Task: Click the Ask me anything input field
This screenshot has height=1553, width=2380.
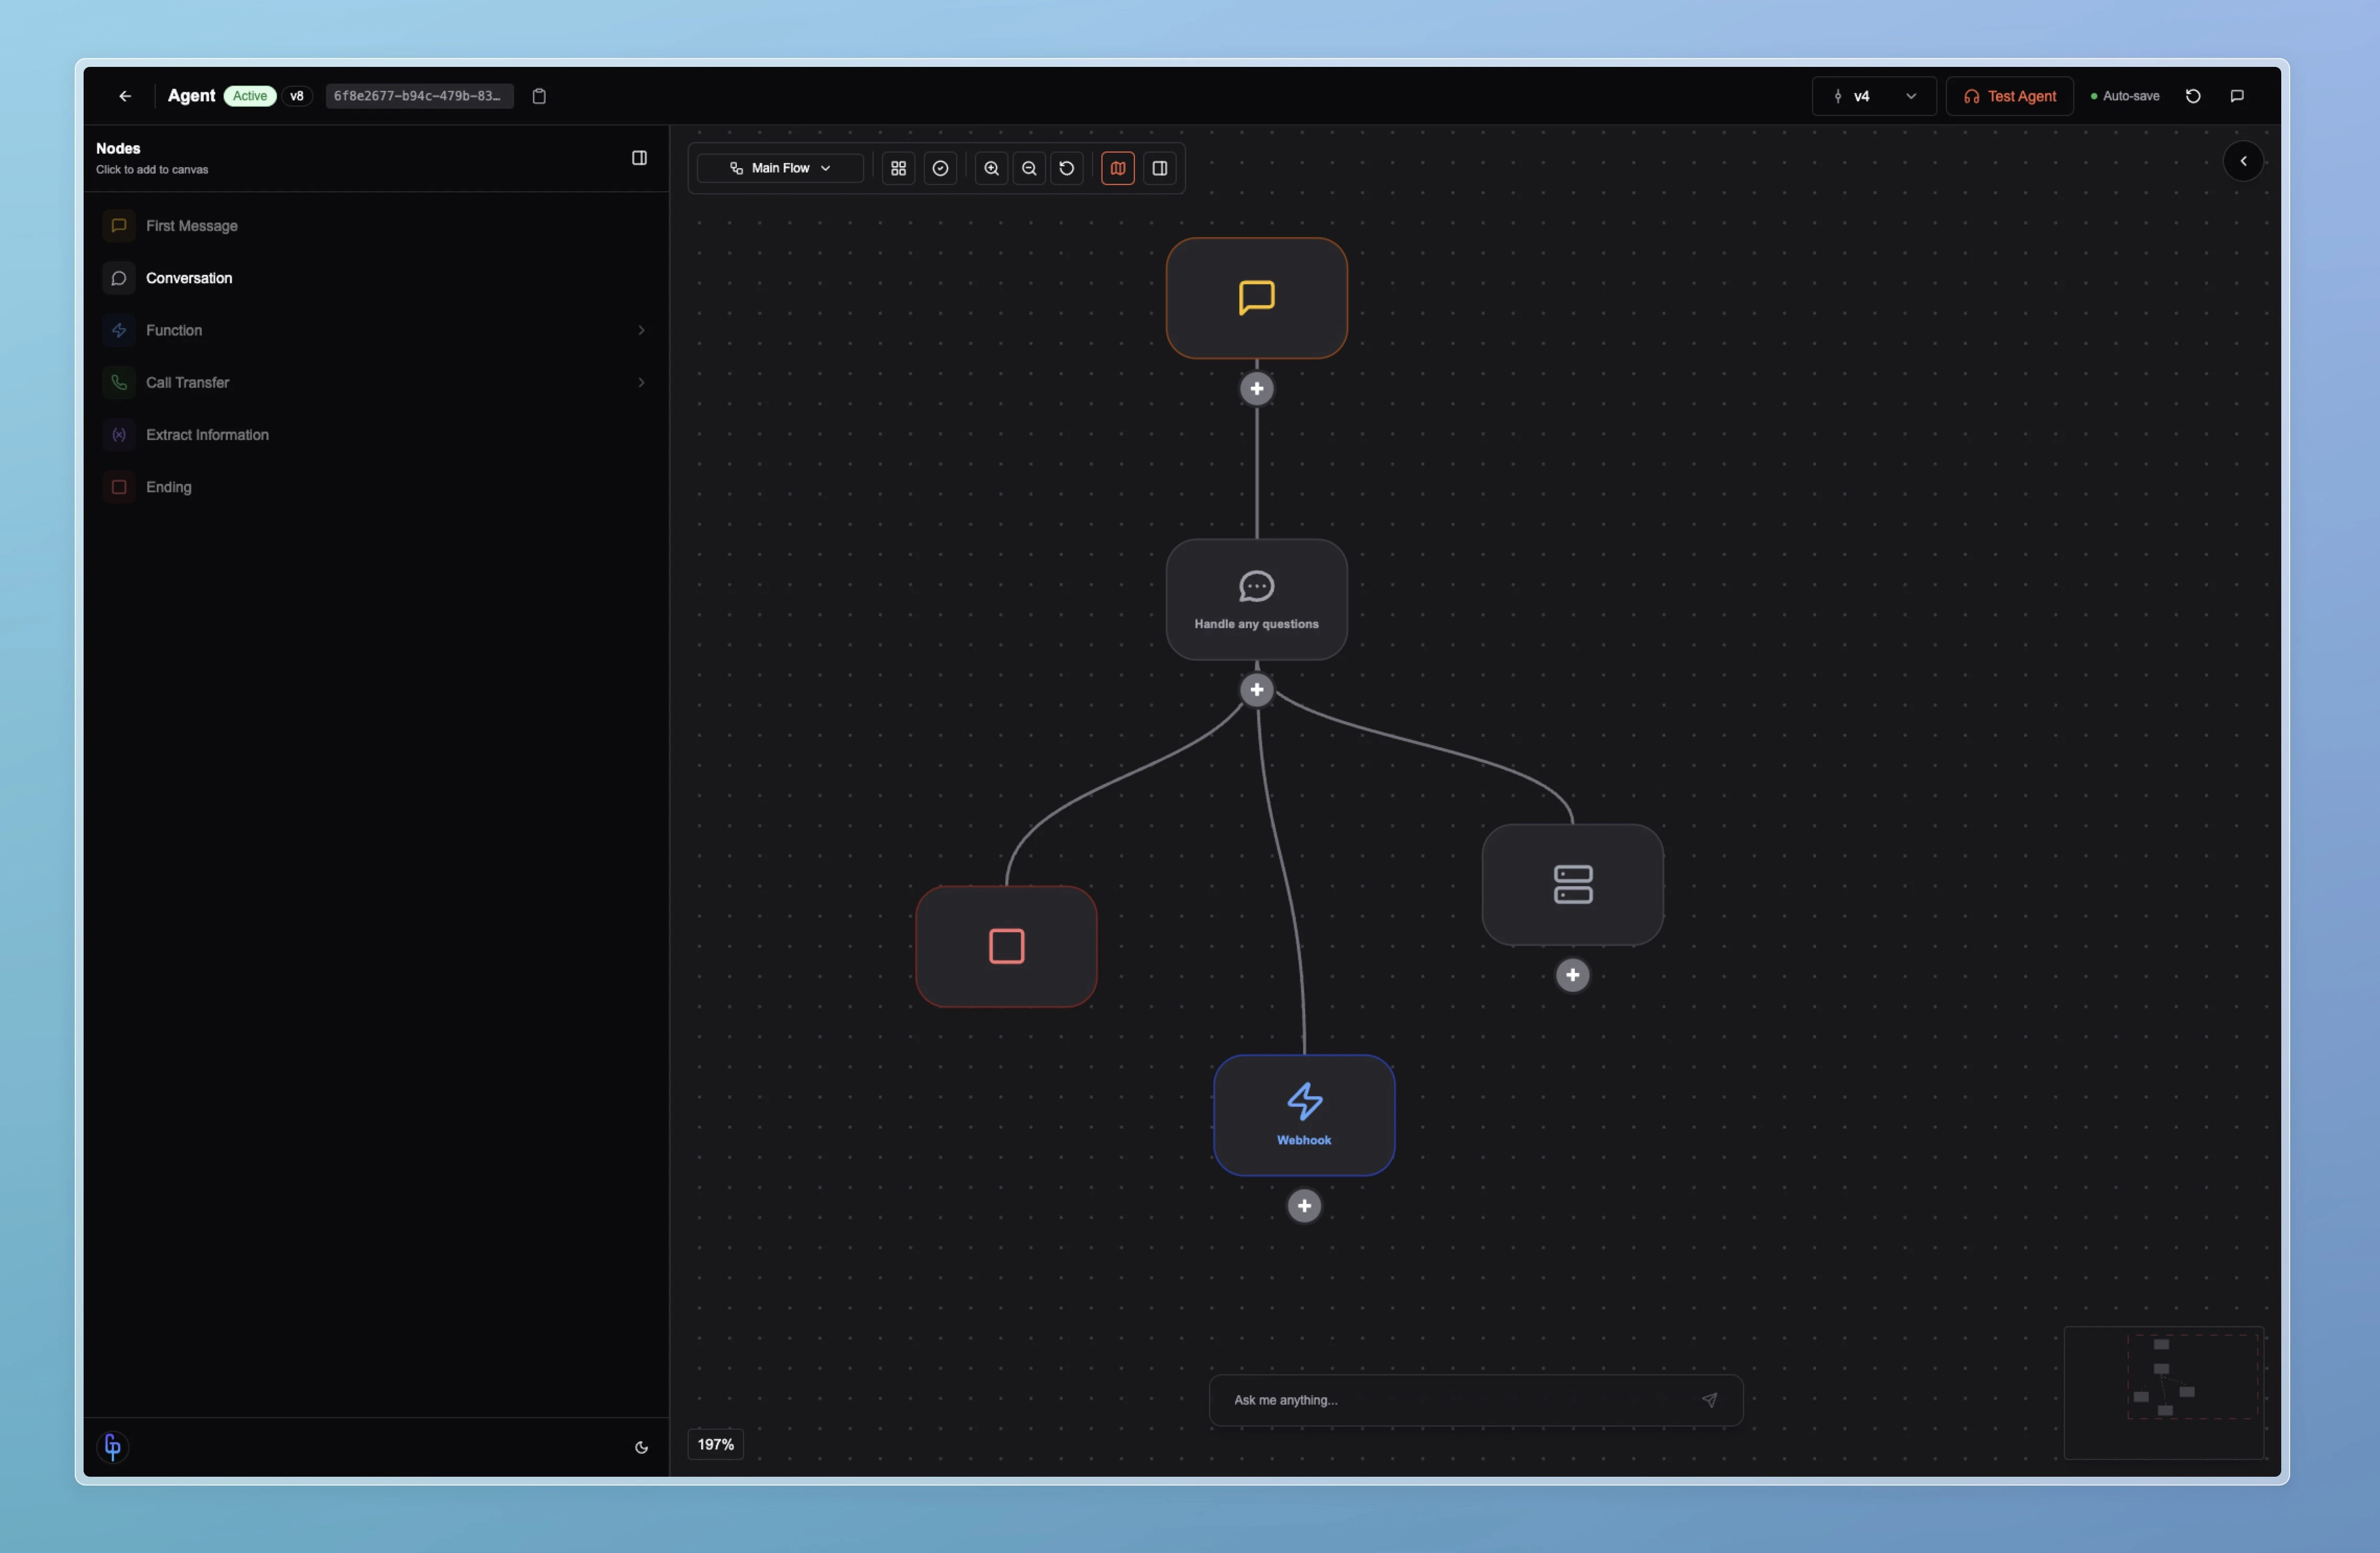Action: point(1420,1400)
